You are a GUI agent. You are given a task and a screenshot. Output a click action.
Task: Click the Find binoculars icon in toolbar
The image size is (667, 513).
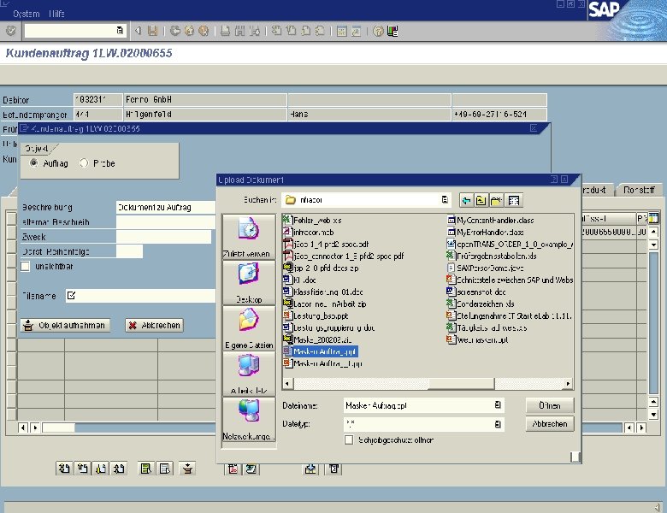(240, 31)
